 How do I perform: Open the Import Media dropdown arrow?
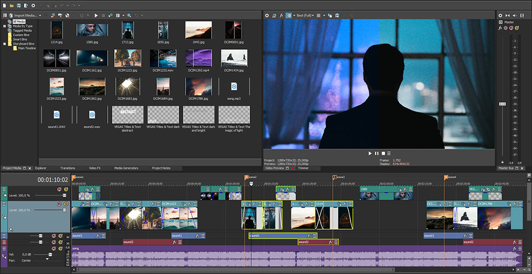pos(40,16)
